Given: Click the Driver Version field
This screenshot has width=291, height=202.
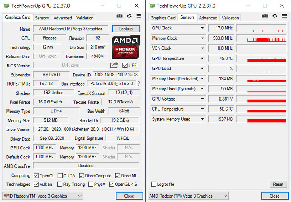Looking at the screenshot, I should 86,129.
